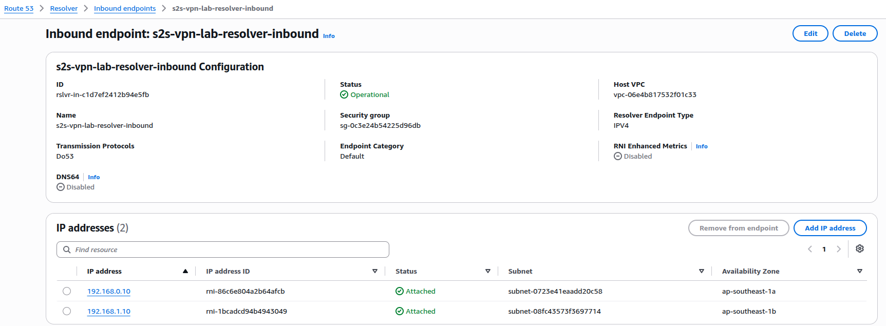Screen dimensions: 886x326
Task: Click the IPV4 resolver endpoint type value
Action: click(x=621, y=125)
